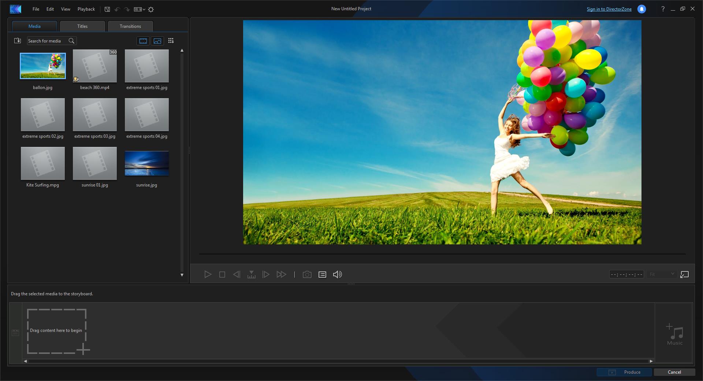Click the fast forward button
Screen dimensions: 703x381
[281, 274]
